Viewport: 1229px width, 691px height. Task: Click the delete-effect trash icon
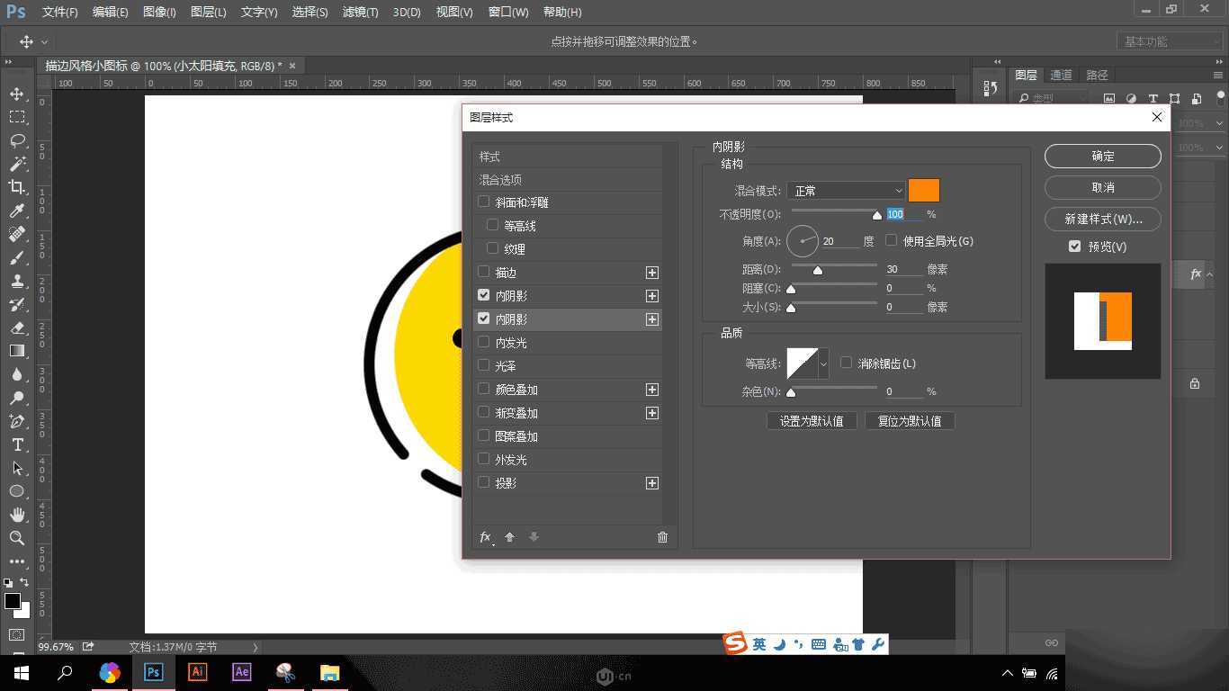(x=662, y=537)
